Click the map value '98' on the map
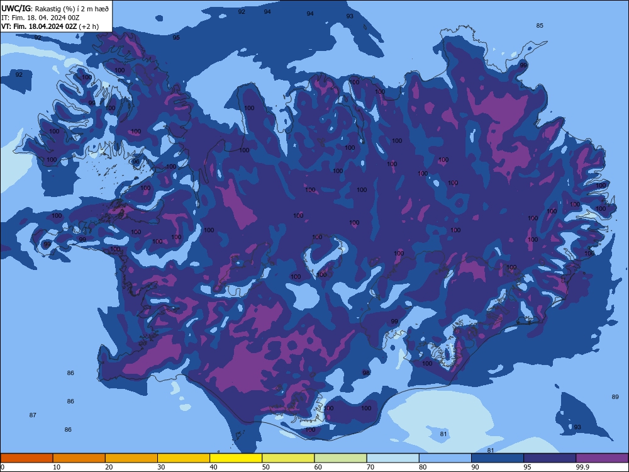 [x=366, y=373]
